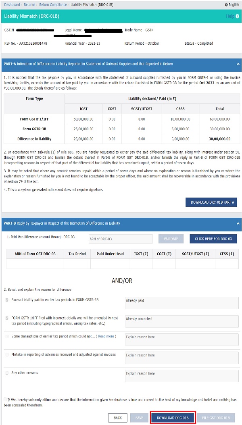
Task: Click the Tax Period column header
Action: [77, 254]
